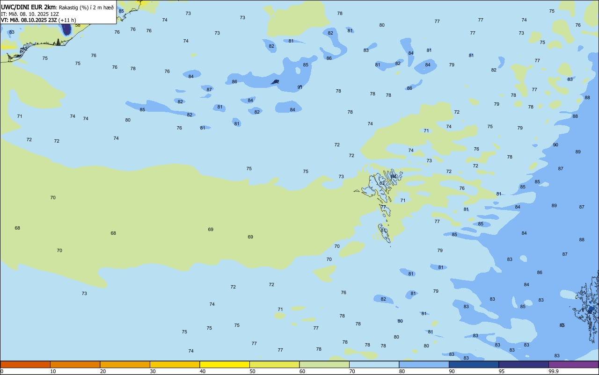Click the dark navy humidity patch on Iceland's coast
Screen dimensions: 599x375
pos(66,29)
